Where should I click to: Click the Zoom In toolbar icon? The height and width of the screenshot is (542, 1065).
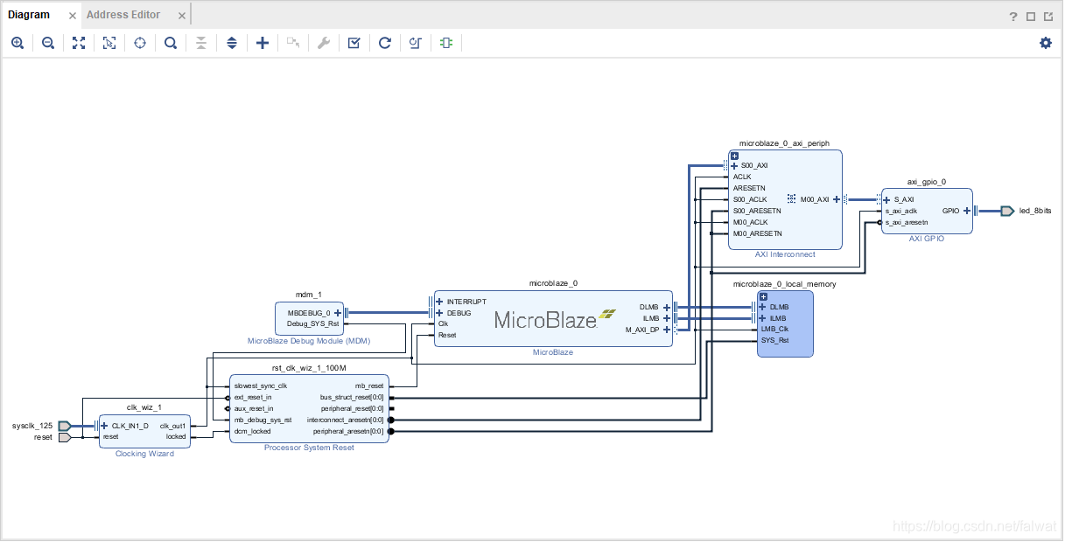click(18, 43)
